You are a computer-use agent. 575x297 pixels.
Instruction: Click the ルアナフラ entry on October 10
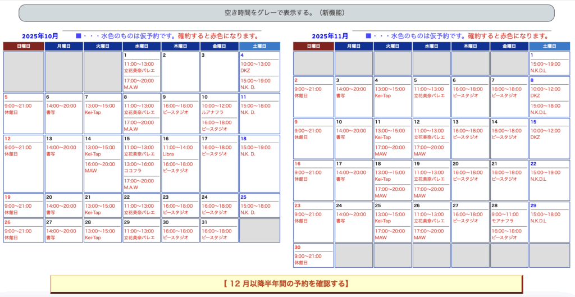point(212,112)
